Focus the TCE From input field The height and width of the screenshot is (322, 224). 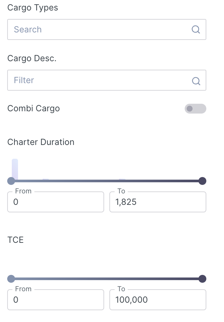pyautogui.click(x=56, y=300)
